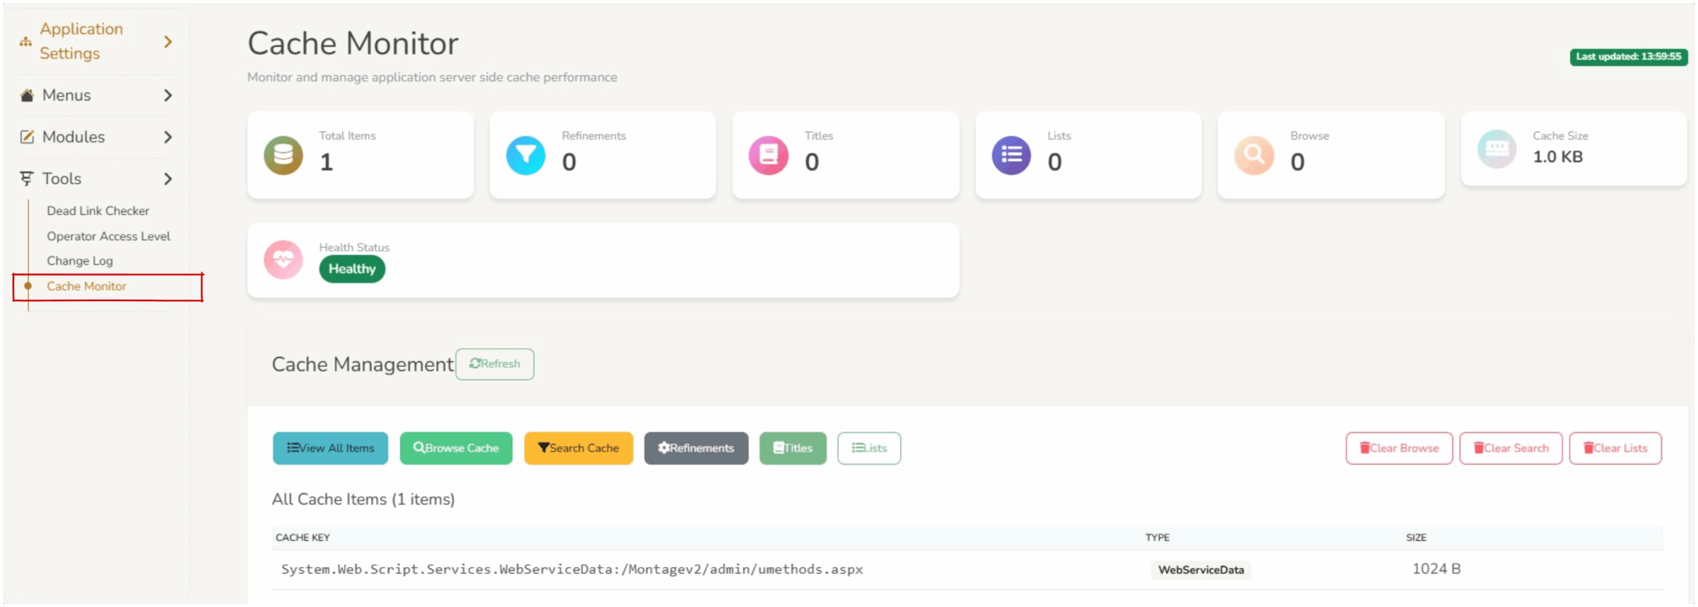1698x607 pixels.
Task: Expand the Application Settings chevron
Action: pos(168,42)
